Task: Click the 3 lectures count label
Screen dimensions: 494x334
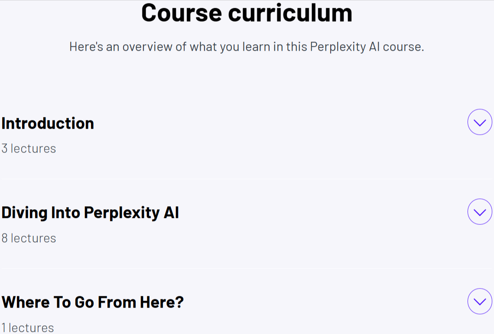Action: (x=29, y=149)
